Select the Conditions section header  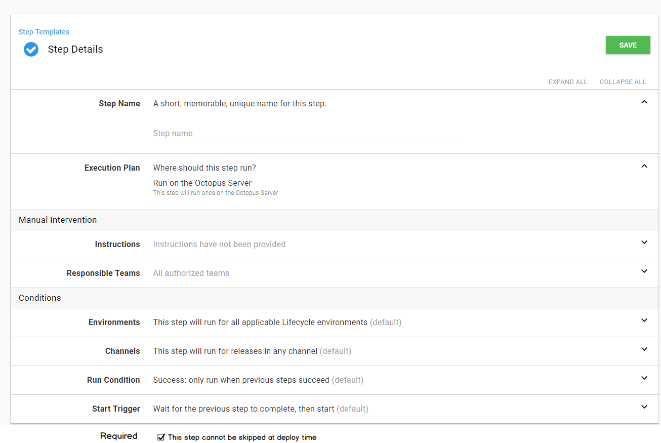39,298
